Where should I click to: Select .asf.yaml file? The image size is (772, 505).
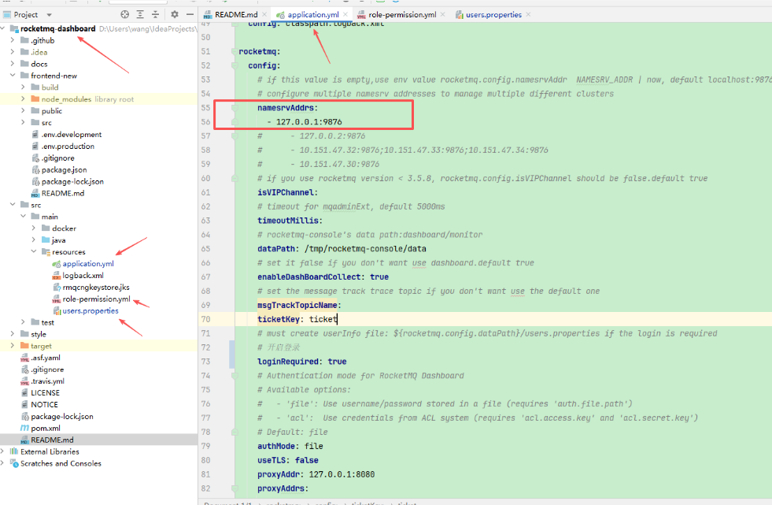point(46,358)
